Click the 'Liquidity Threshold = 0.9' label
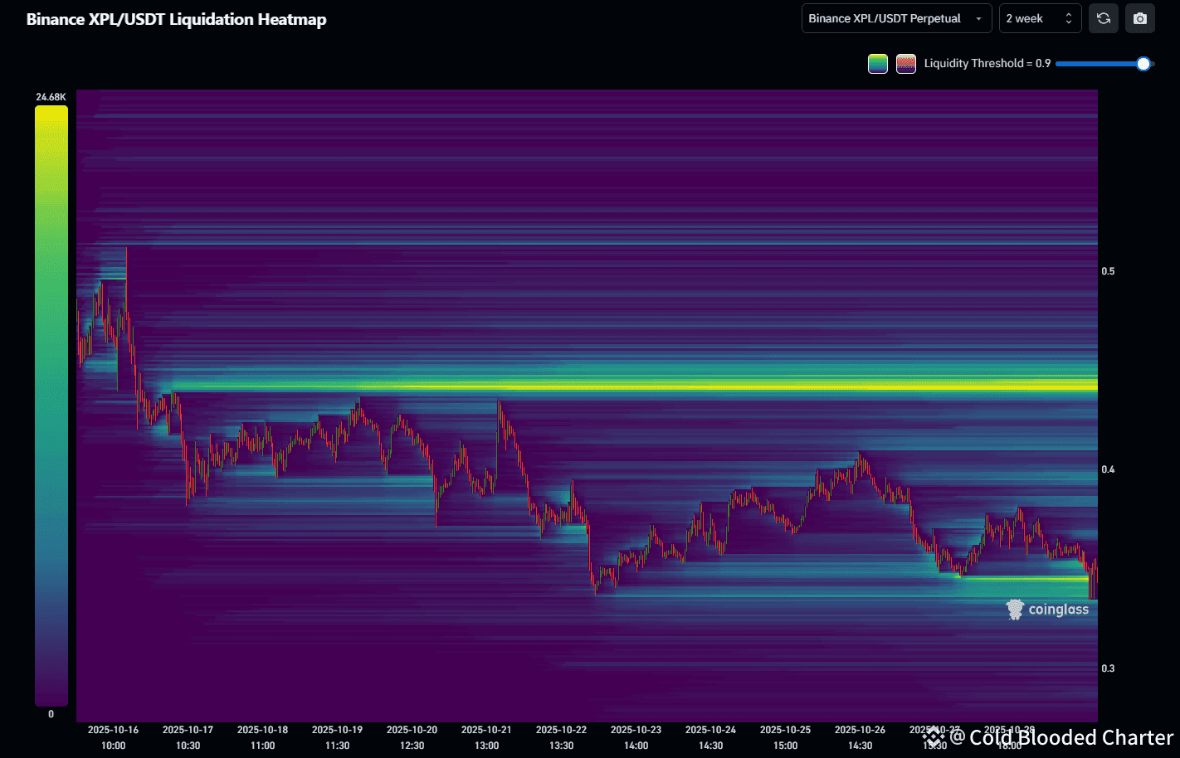1180x758 pixels. coord(987,64)
